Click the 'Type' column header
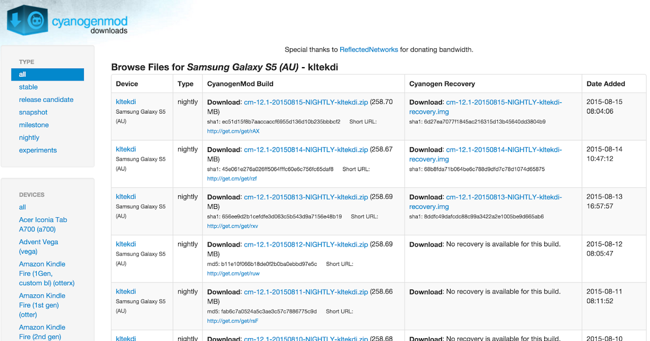The width and height of the screenshot is (650, 341). [x=185, y=84]
